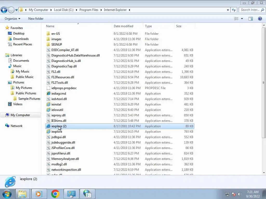Select Libraries in navigation pane

click(x=16, y=55)
